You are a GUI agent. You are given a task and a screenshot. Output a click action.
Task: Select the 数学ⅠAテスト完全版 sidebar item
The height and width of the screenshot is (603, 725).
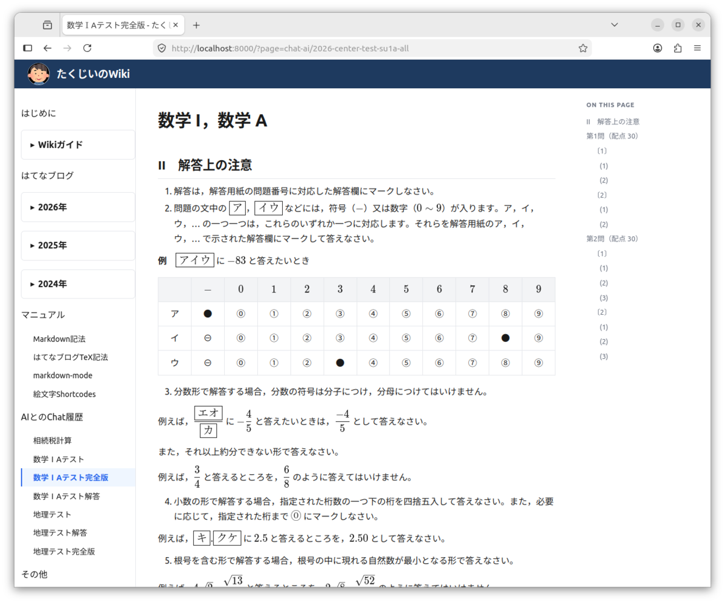click(78, 477)
